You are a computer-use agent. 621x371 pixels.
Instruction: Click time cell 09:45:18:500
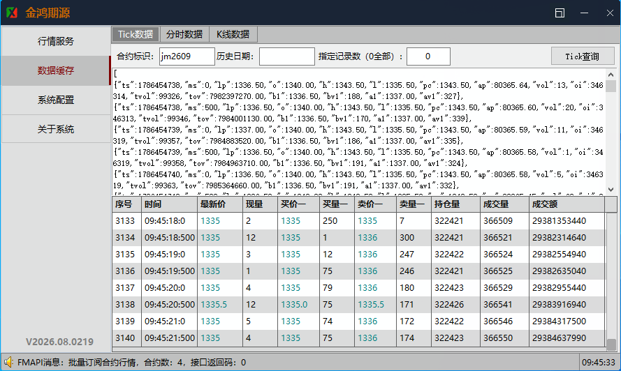[x=170, y=237]
